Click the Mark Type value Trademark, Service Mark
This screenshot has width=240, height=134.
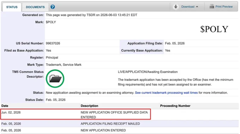(64, 65)
